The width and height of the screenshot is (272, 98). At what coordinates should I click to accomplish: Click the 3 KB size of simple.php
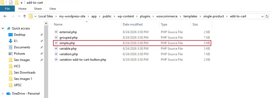[207, 43]
